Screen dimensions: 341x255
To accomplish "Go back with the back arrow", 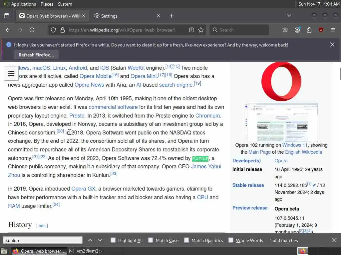I will pos(8,30).
